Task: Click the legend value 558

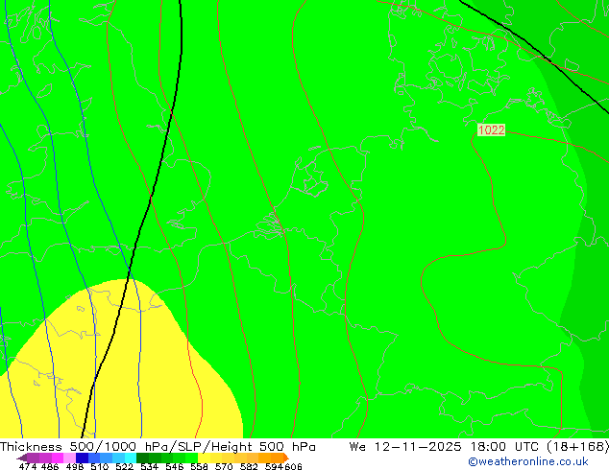Action: (199, 466)
